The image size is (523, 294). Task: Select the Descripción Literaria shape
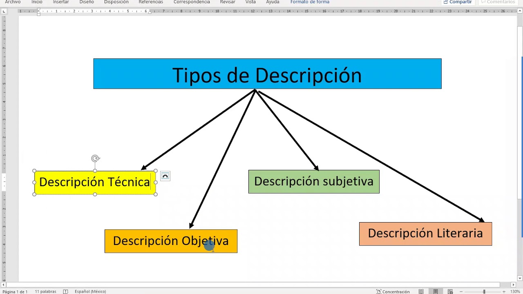tap(425, 234)
